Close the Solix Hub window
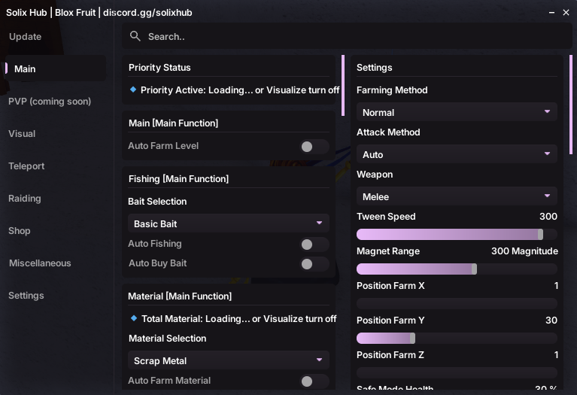This screenshot has width=577, height=395. (566, 13)
